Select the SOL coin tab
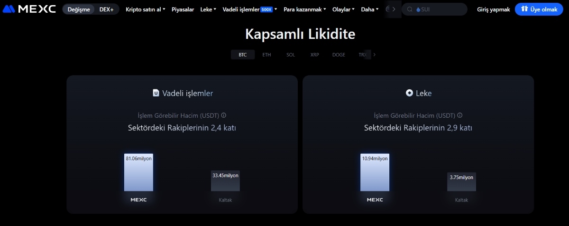 coord(291,55)
